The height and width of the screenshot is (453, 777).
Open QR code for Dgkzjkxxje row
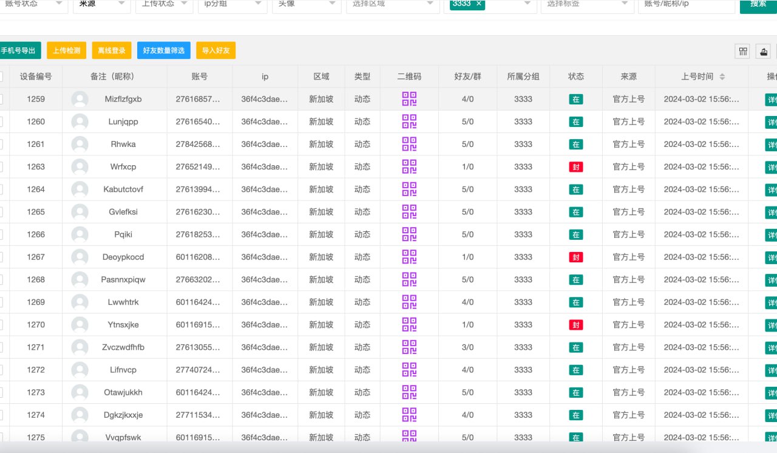[x=409, y=415]
